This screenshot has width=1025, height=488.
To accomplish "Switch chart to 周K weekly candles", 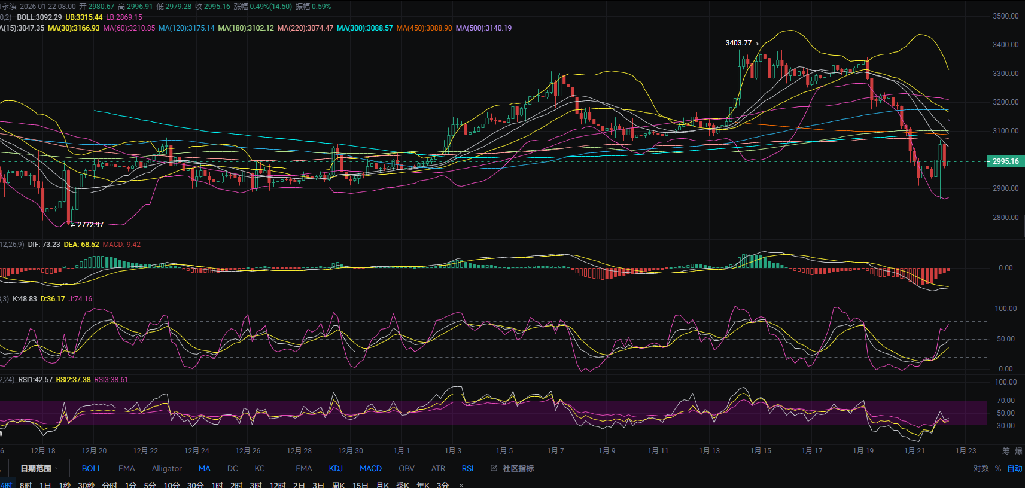I will [338, 485].
